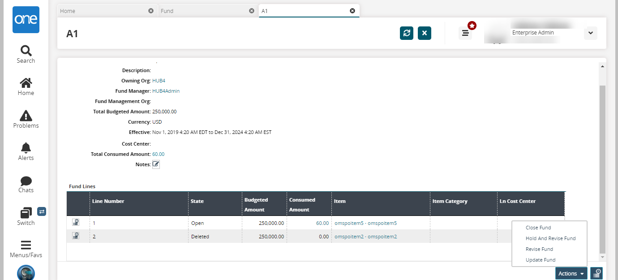Edit Notes via pencil icon
Image resolution: width=618 pixels, height=280 pixels.
156,164
